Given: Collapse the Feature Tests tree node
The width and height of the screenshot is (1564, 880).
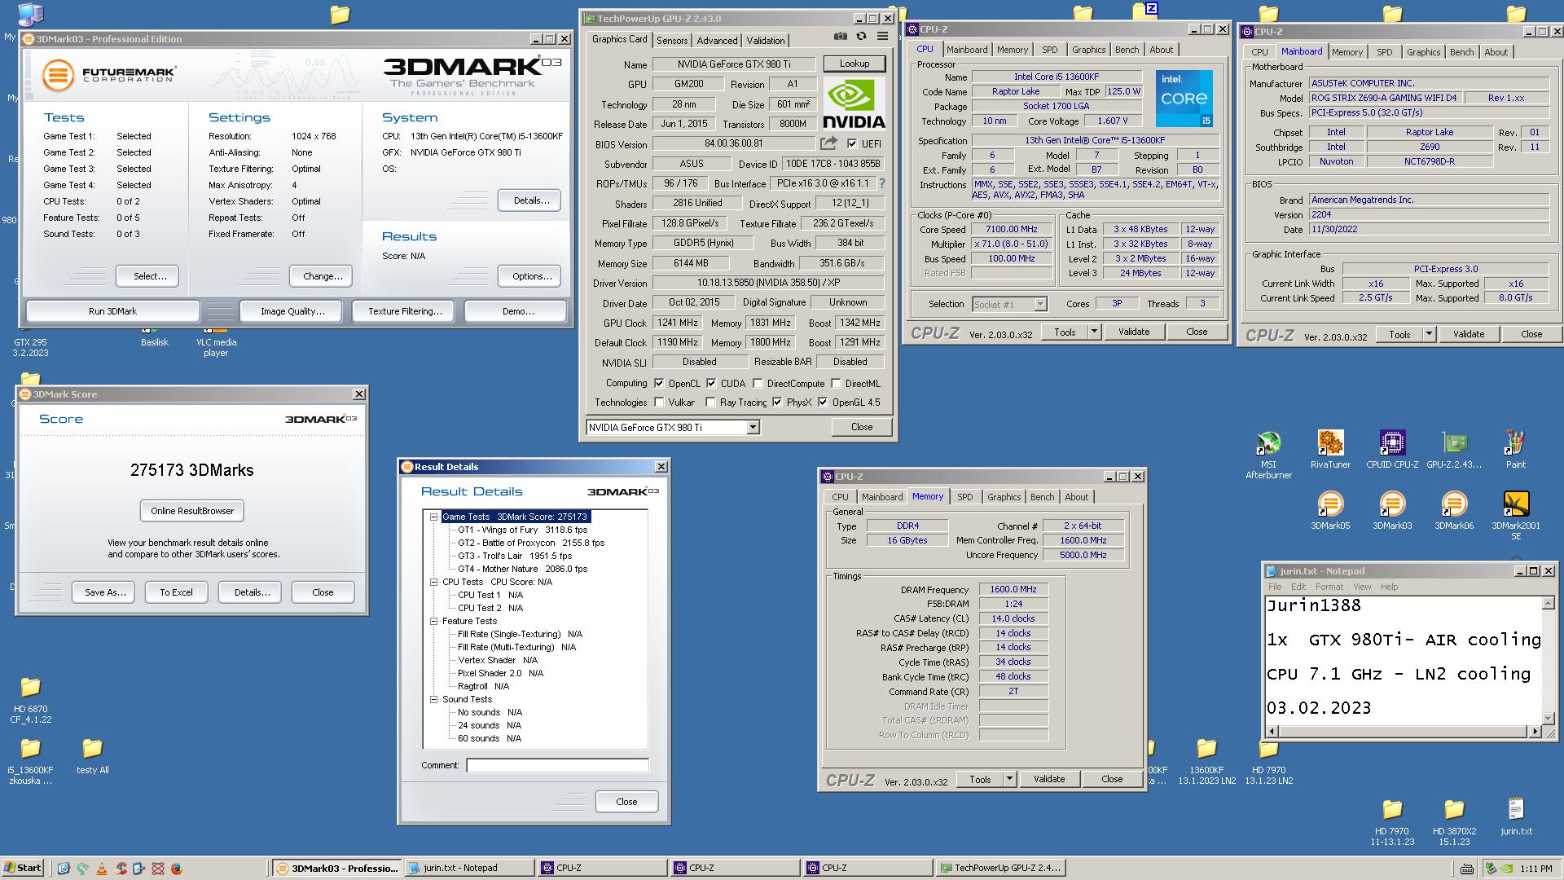Looking at the screenshot, I should click(x=434, y=621).
